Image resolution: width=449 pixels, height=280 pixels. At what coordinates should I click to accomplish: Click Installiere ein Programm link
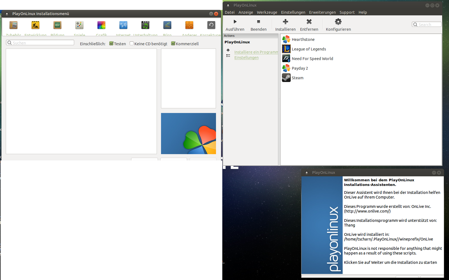(256, 52)
